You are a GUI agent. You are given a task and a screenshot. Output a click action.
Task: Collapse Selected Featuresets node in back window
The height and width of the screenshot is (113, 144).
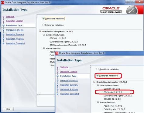44,35
